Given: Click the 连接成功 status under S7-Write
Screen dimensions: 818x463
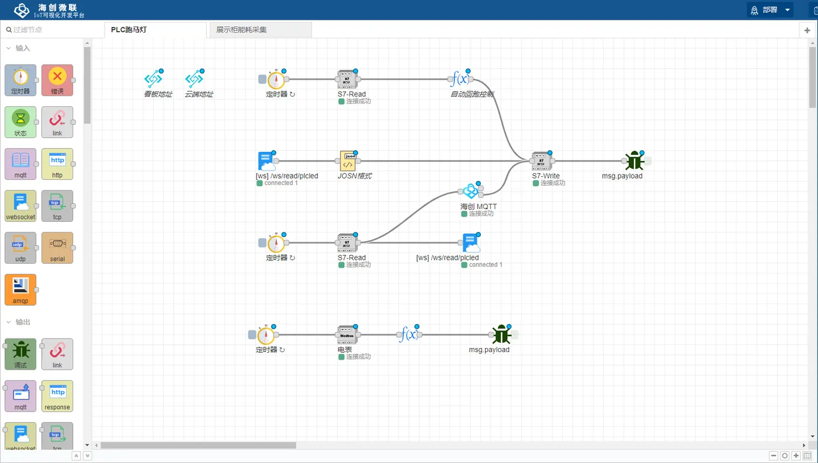Looking at the screenshot, I should [x=549, y=183].
